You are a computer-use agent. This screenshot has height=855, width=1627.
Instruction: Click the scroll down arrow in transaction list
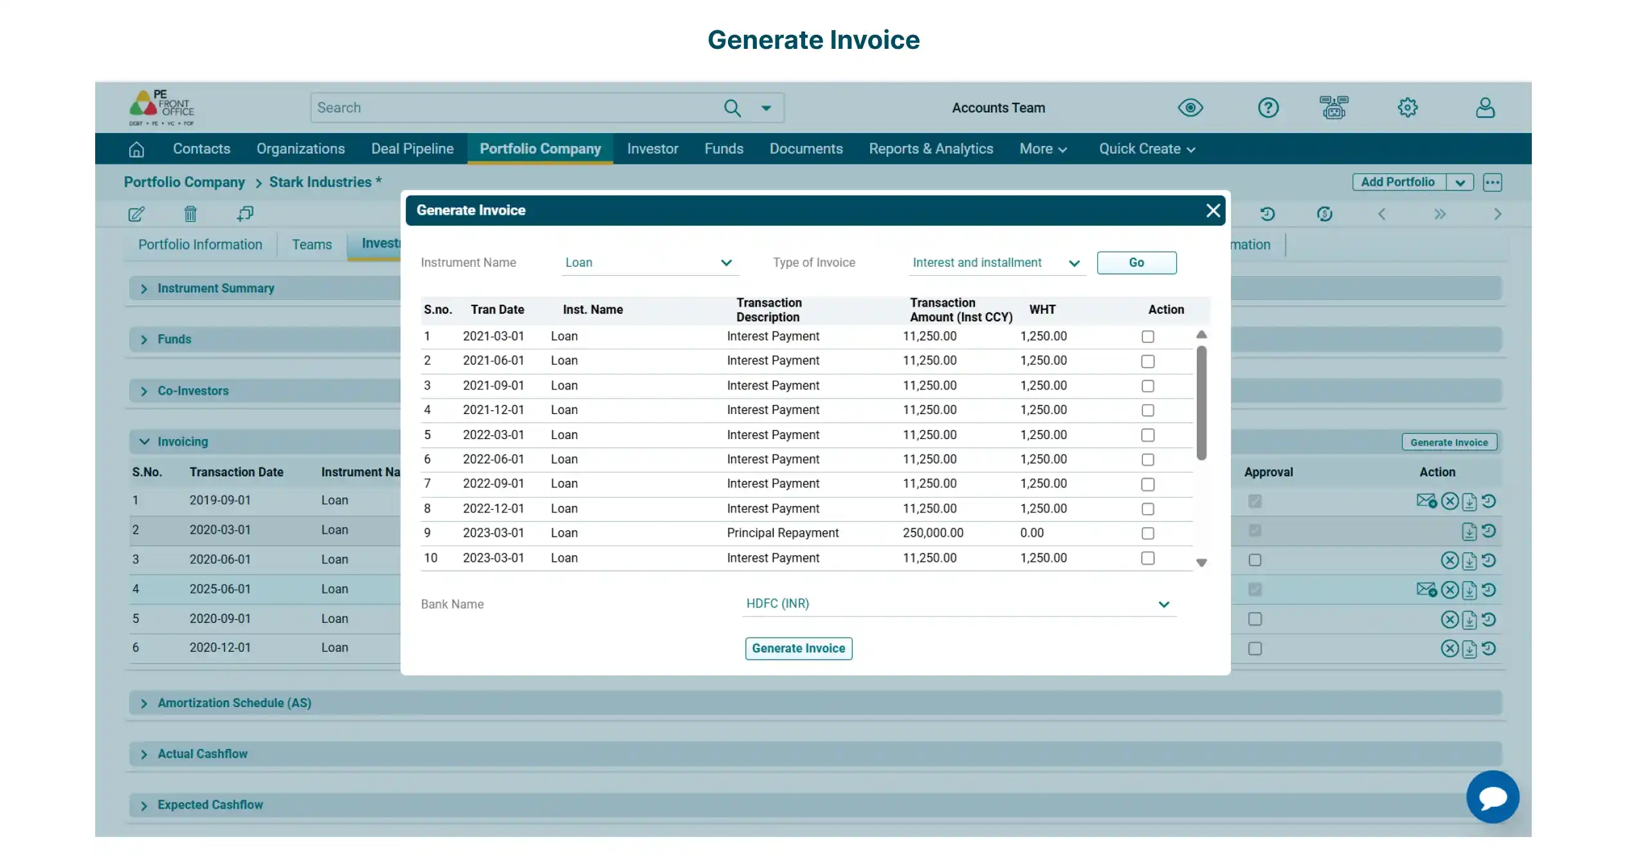click(x=1201, y=563)
